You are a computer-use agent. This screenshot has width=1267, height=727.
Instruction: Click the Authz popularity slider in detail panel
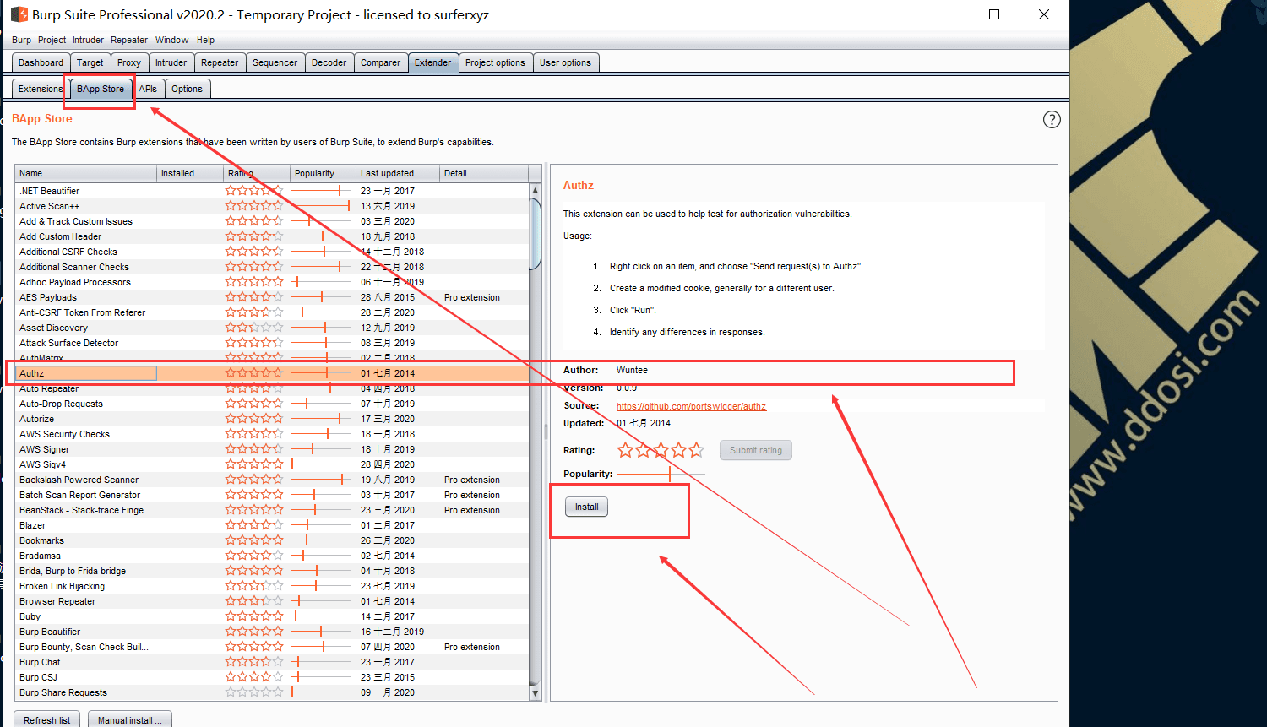pyautogui.click(x=661, y=475)
